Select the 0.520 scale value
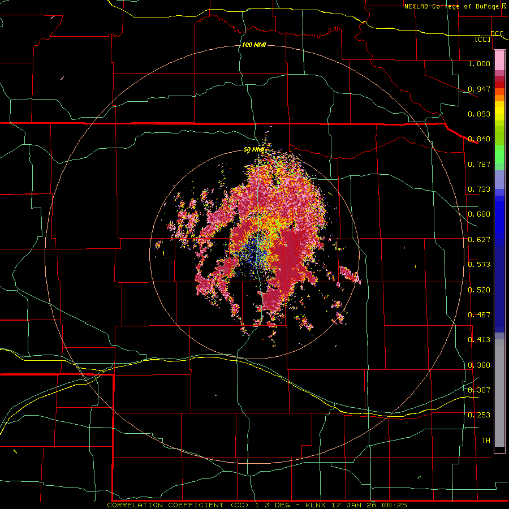Image resolution: width=509 pixels, height=509 pixels. pos(479,290)
